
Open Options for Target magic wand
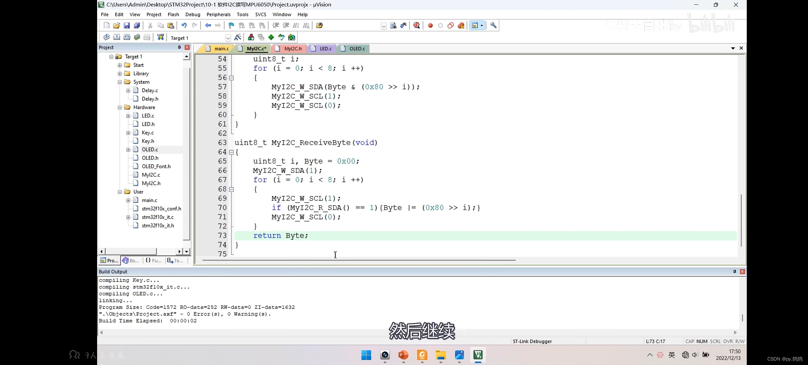coord(238,37)
